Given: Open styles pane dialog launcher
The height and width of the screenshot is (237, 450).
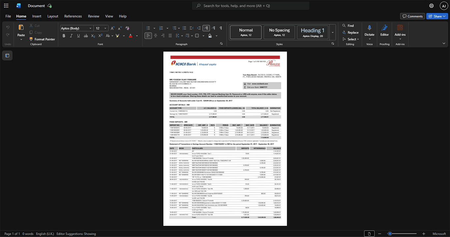Looking at the screenshot, I should [x=333, y=44].
